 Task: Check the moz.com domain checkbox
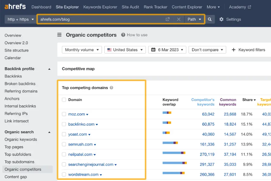[64, 114]
